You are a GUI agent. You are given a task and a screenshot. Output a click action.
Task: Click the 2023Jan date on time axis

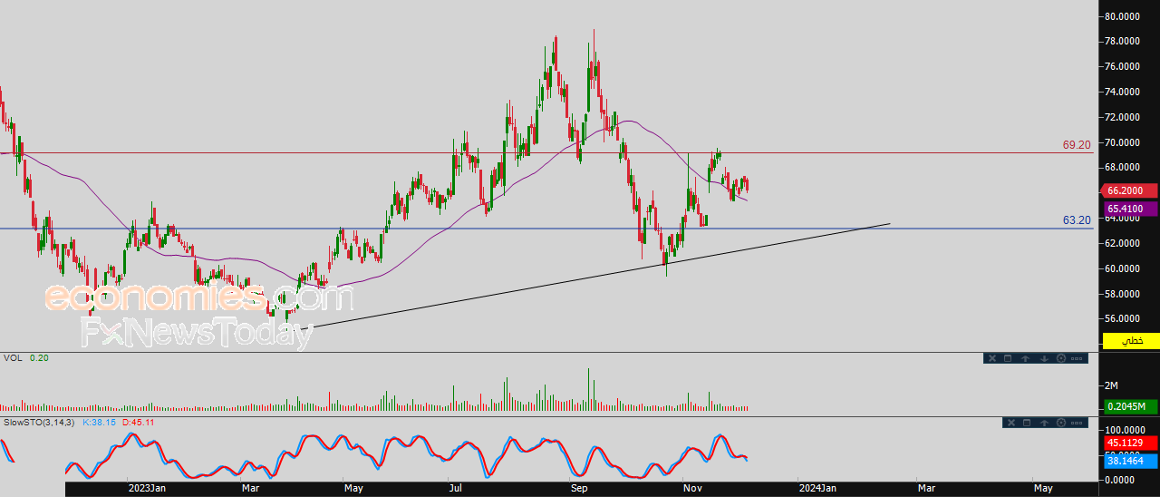pyautogui.click(x=147, y=489)
